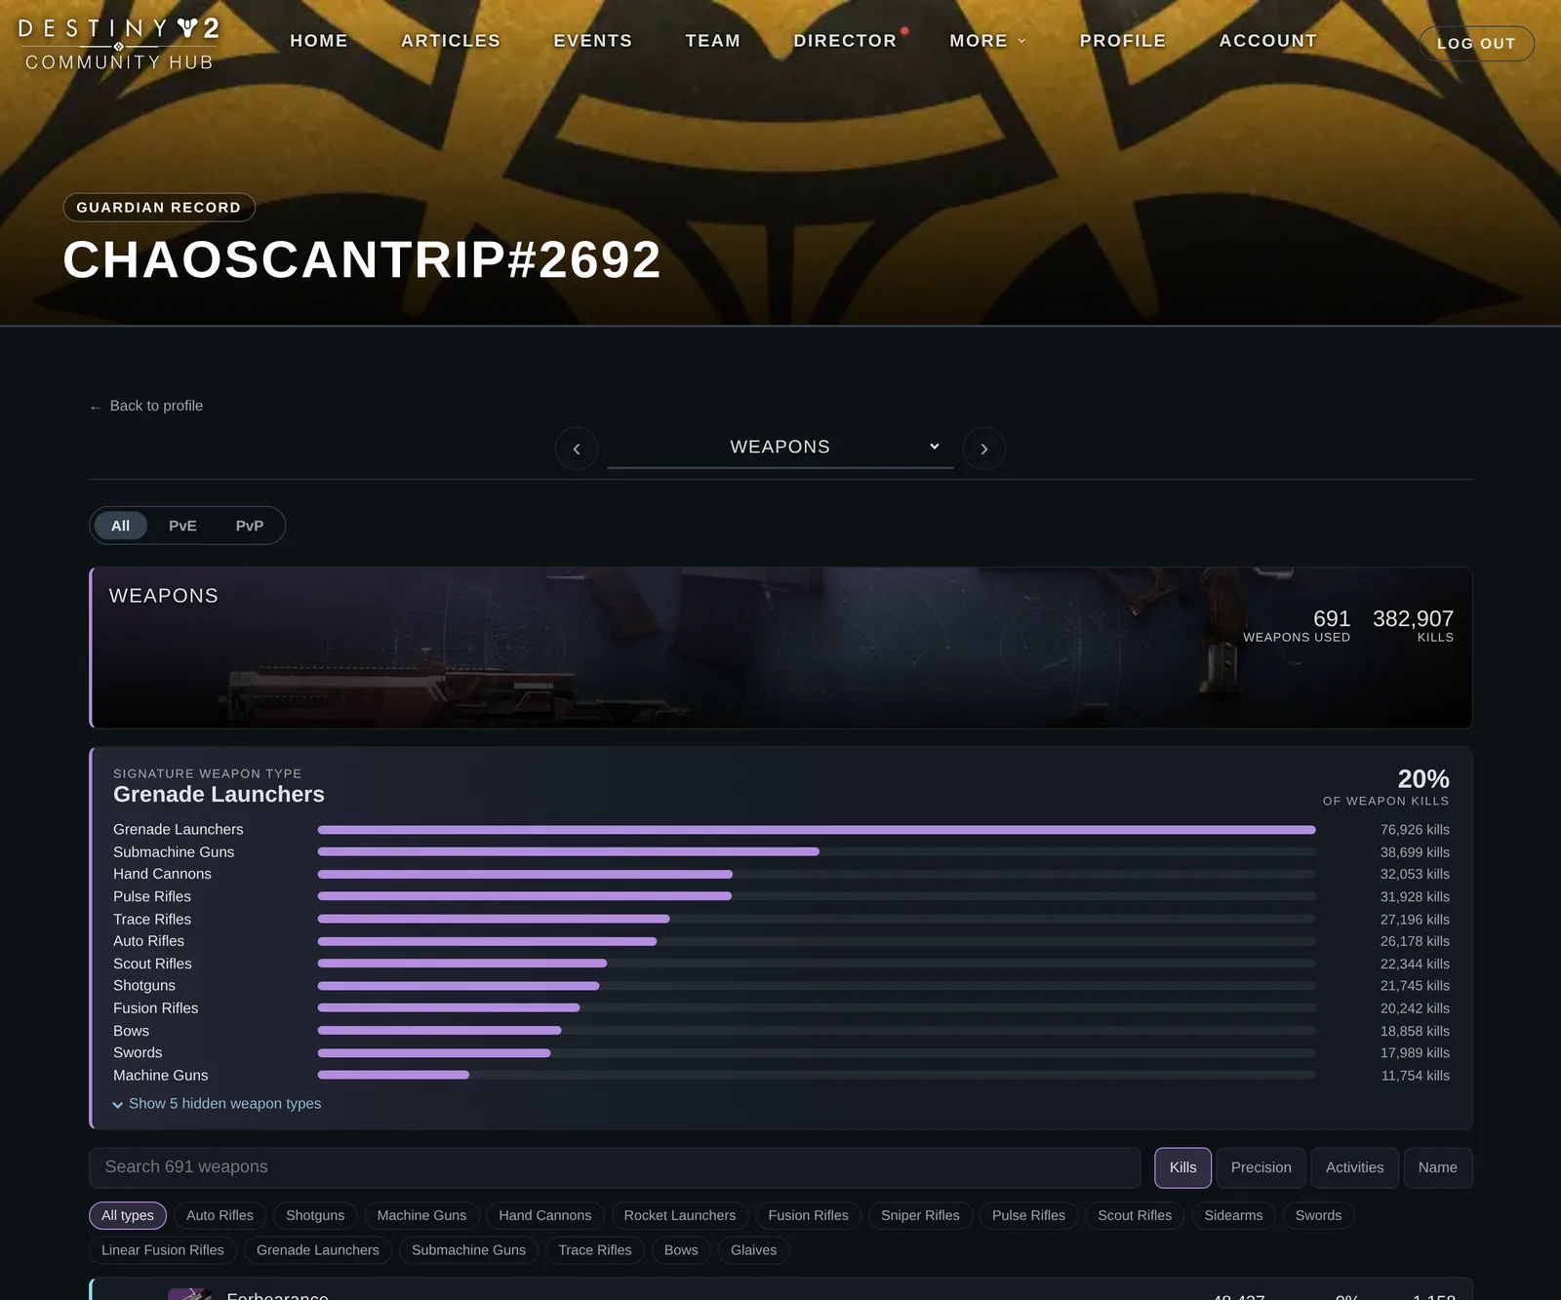Click the CHAOSCANTRIP#2692 heading

pyautogui.click(x=362, y=260)
